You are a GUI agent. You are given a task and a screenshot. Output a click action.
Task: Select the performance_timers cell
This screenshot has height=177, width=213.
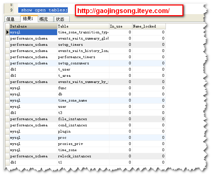83,57
